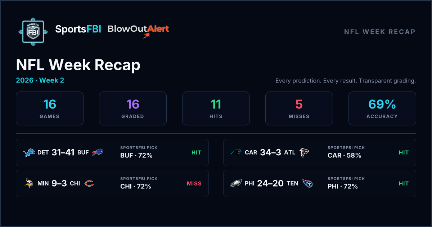Click the MISS badge on MIN–CHI game
The height and width of the screenshot is (227, 432).
pos(194,183)
